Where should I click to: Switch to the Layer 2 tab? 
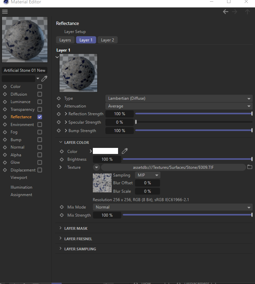click(108, 40)
